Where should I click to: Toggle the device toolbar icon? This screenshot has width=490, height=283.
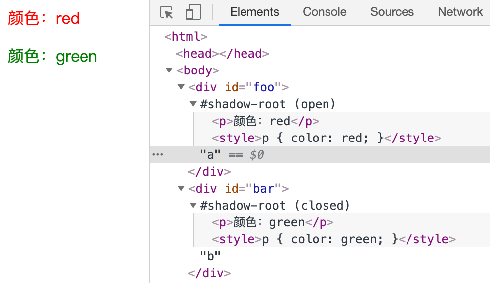click(193, 12)
